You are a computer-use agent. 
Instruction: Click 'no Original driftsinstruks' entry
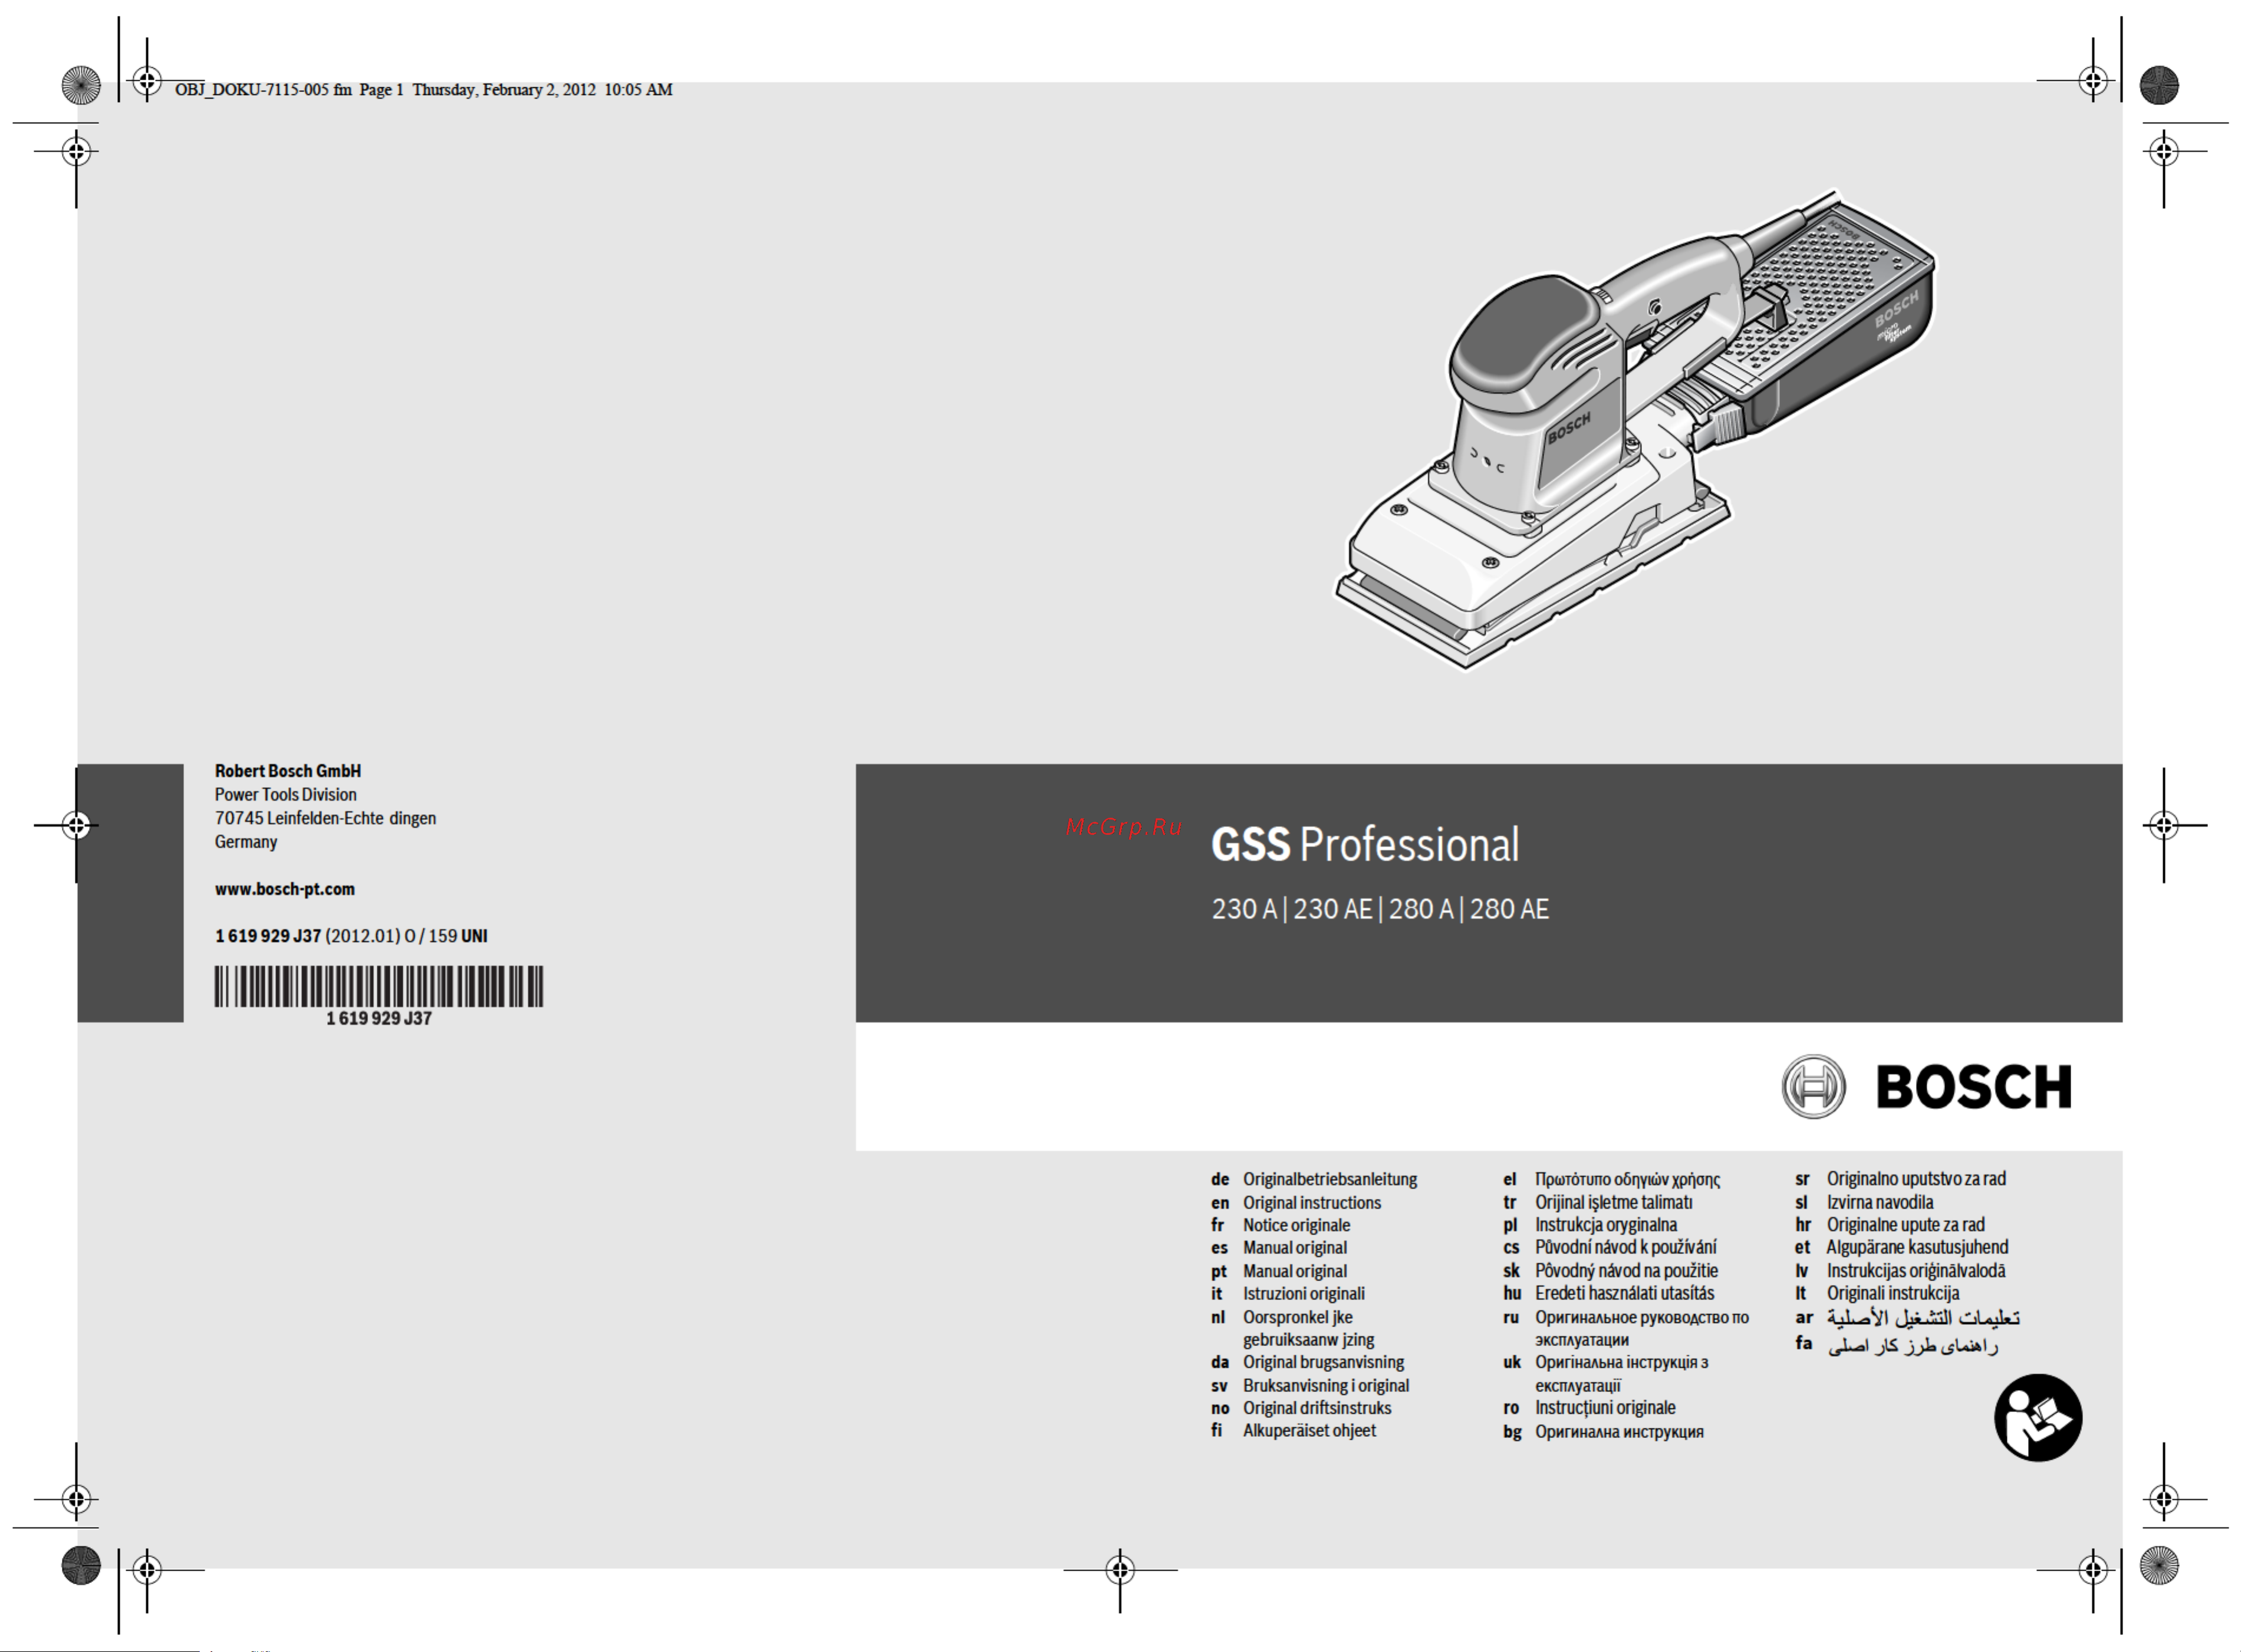click(x=1301, y=1409)
